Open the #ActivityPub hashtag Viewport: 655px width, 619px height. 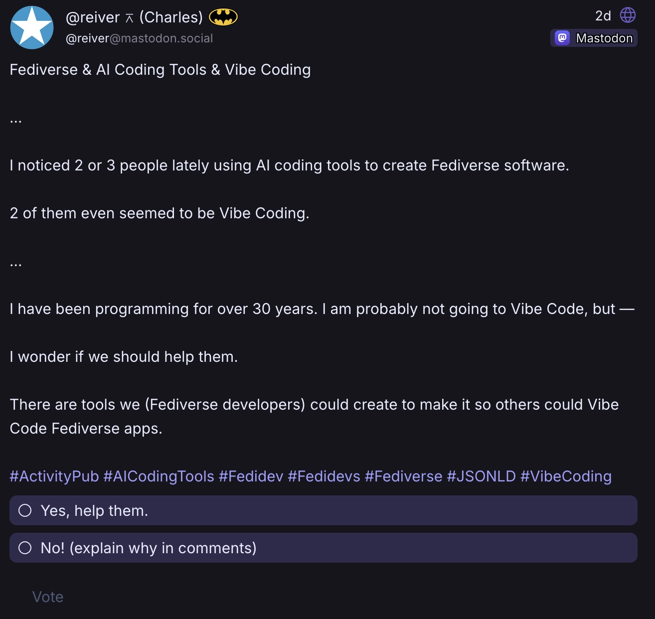pyautogui.click(x=54, y=476)
